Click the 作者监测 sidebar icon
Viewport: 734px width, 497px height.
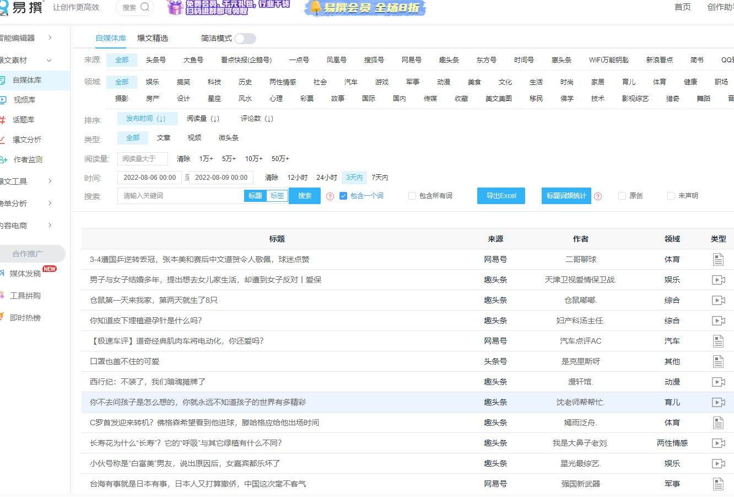3,159
